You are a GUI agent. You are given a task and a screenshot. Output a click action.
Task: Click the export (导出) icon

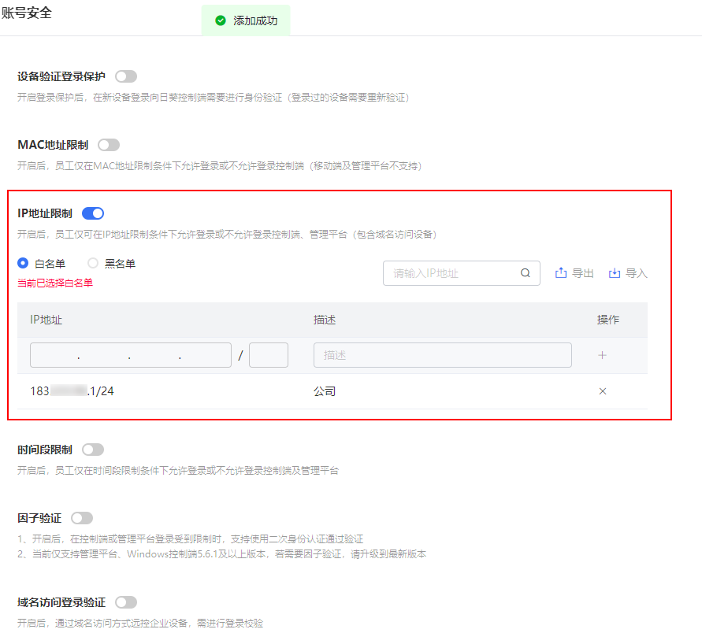point(561,273)
